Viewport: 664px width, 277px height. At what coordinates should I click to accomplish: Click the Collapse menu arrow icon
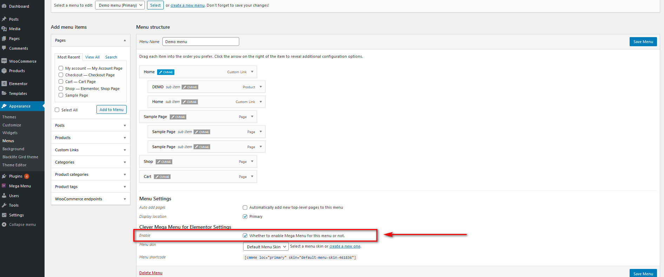4,224
